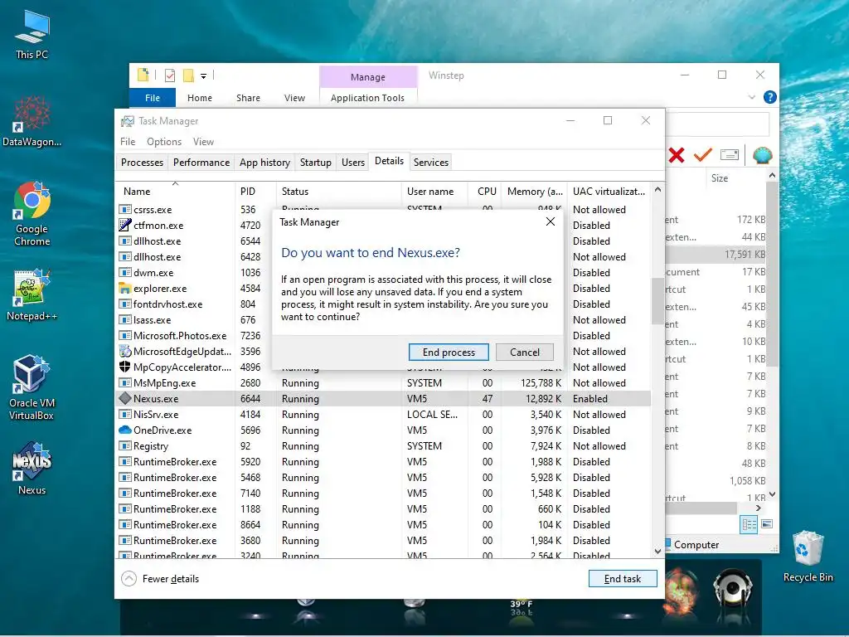Viewport: 849px width, 637px height.
Task: Open Task Manager File menu
Action: pyautogui.click(x=128, y=141)
